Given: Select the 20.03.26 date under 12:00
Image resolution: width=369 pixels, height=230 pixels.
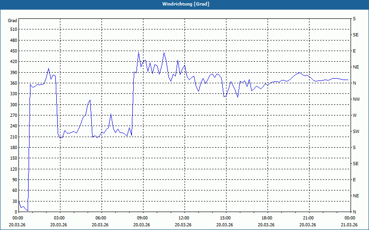Looking at the screenshot, I should pyautogui.click(x=183, y=225).
